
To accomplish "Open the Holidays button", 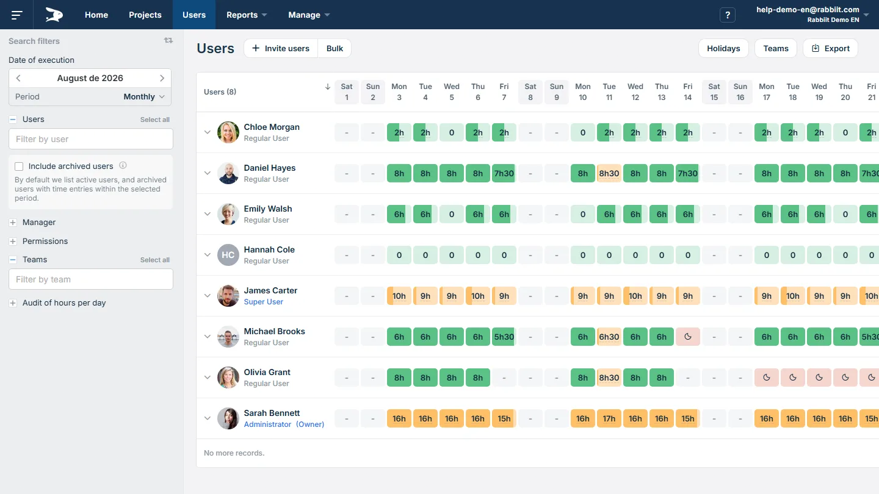I will [723, 48].
